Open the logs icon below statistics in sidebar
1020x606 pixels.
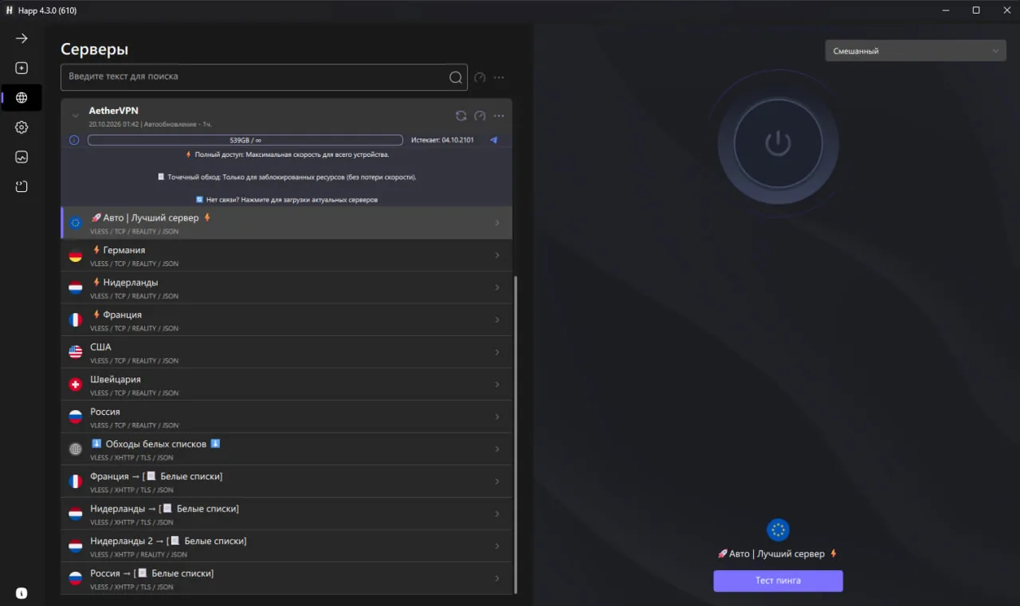22,186
